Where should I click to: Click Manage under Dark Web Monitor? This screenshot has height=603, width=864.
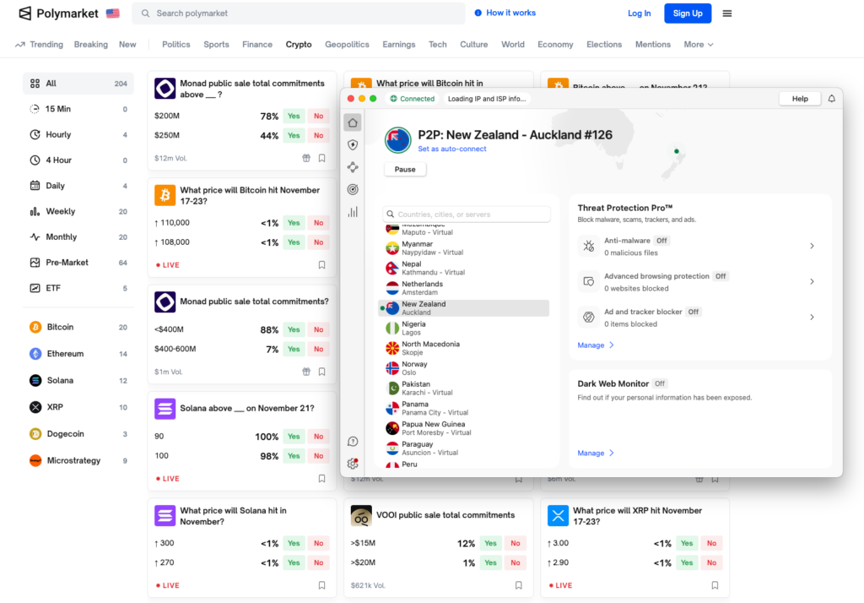(595, 453)
